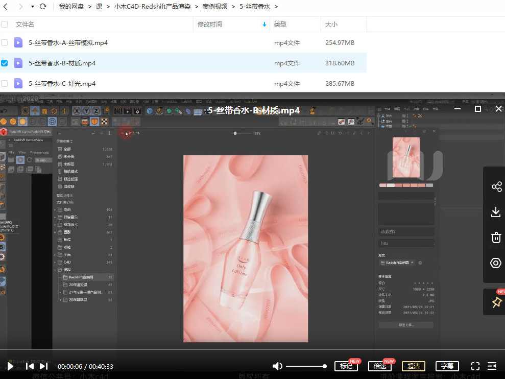The height and width of the screenshot is (379, 505).
Task: Go to the previous video
Action: 29,366
